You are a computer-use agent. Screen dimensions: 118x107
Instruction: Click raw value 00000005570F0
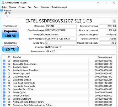tap(104, 77)
